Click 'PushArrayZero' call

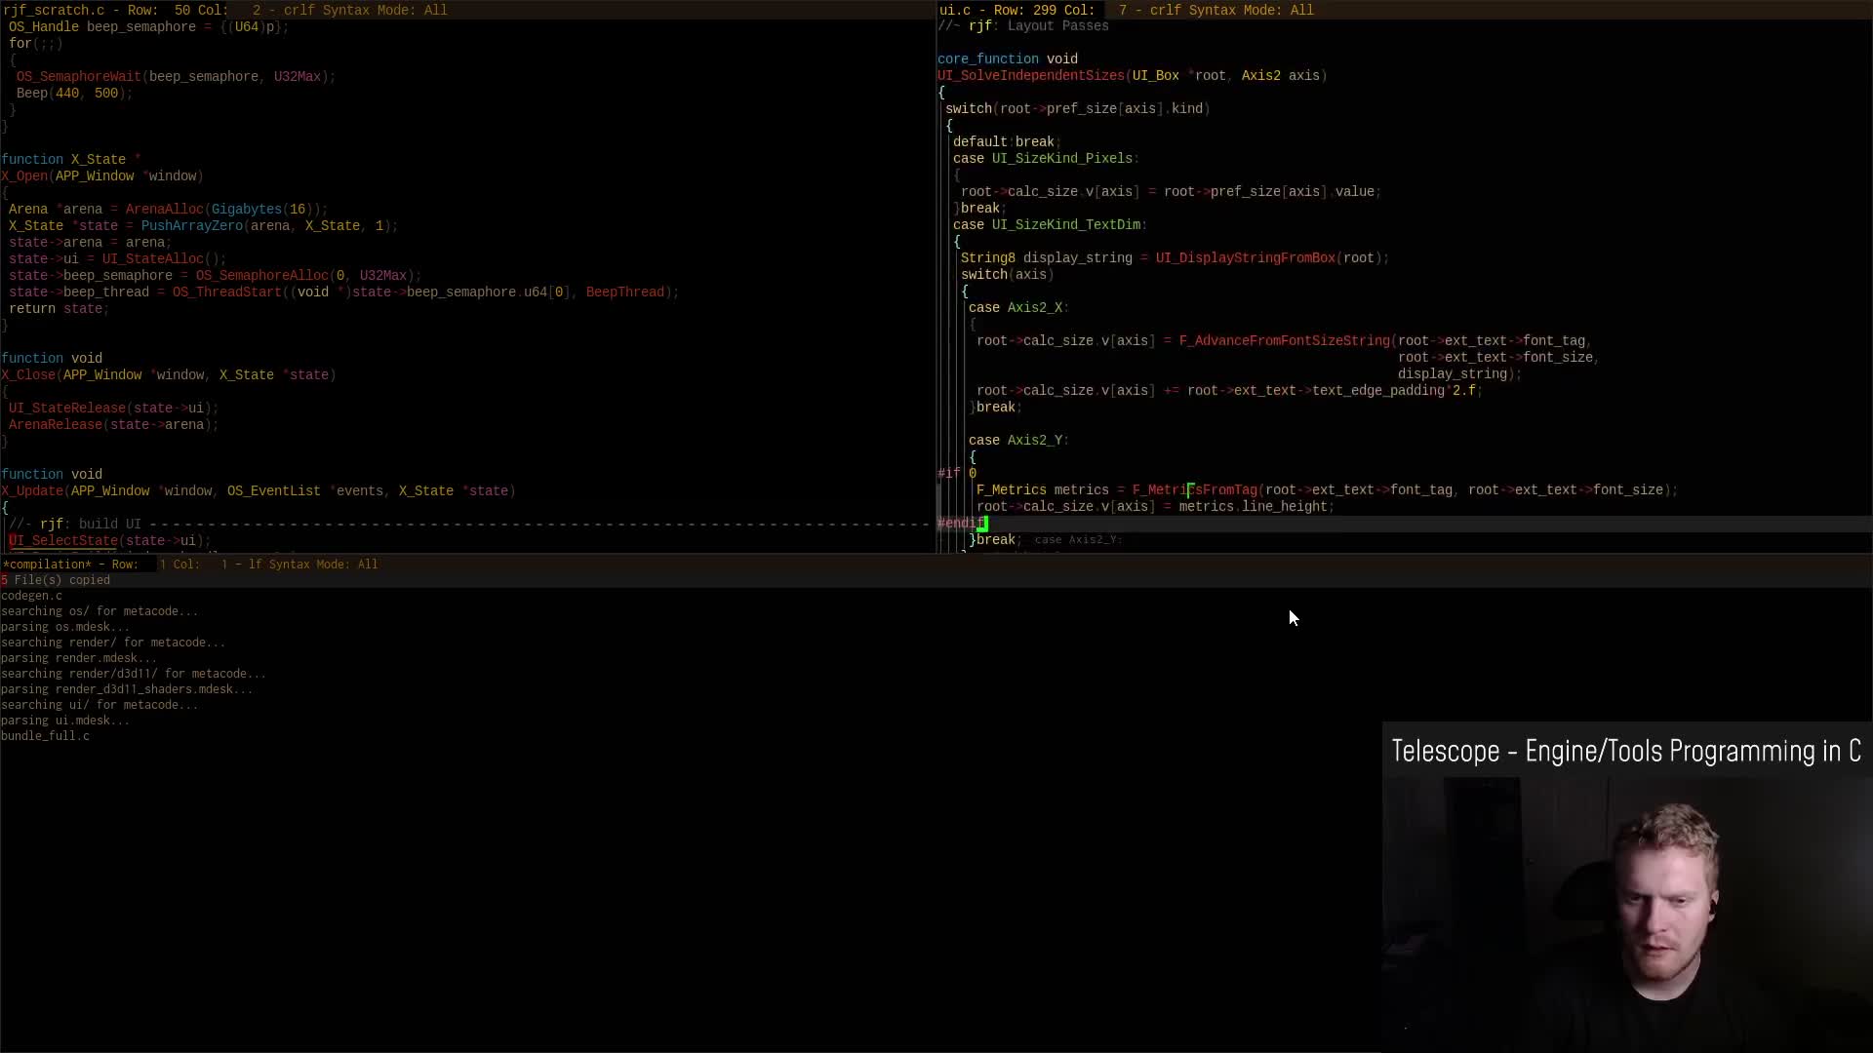point(192,225)
